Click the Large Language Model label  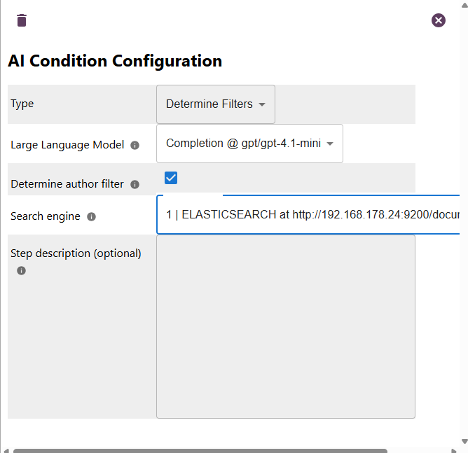(x=67, y=145)
